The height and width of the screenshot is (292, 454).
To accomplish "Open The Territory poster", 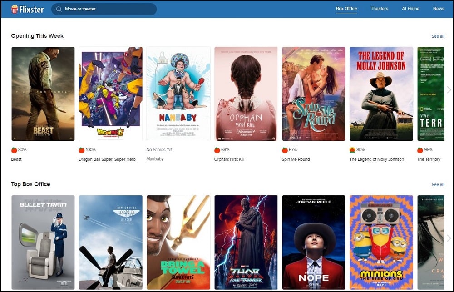I will [x=431, y=94].
